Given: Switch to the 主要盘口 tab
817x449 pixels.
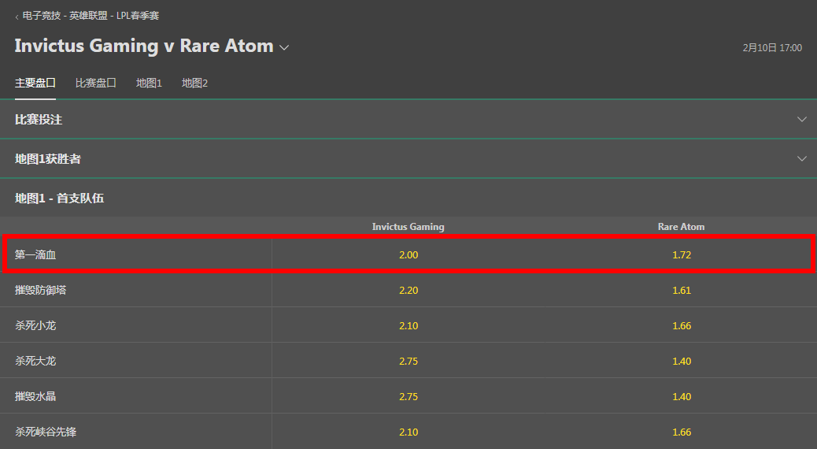Looking at the screenshot, I should coord(35,83).
